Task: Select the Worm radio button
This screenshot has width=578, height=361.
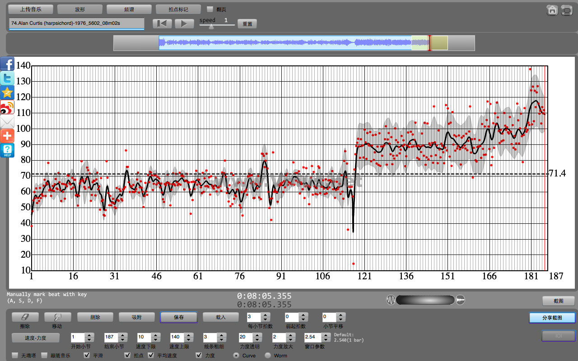Action: pos(268,356)
